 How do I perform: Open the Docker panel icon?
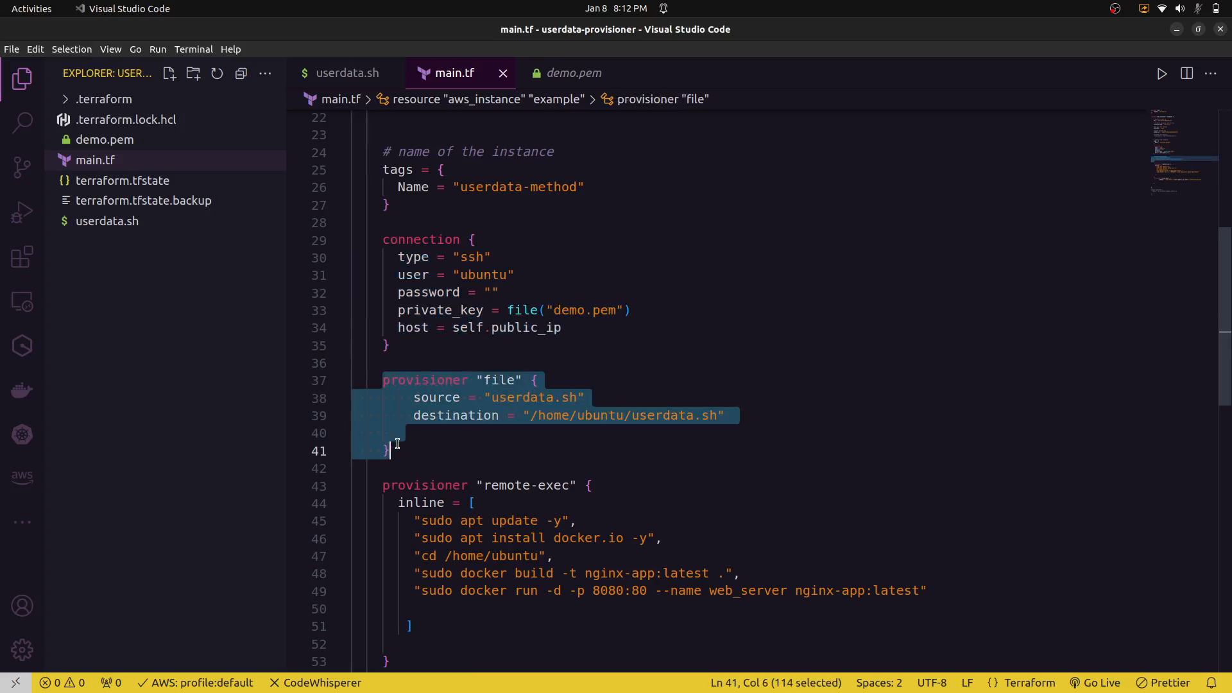[x=22, y=390]
